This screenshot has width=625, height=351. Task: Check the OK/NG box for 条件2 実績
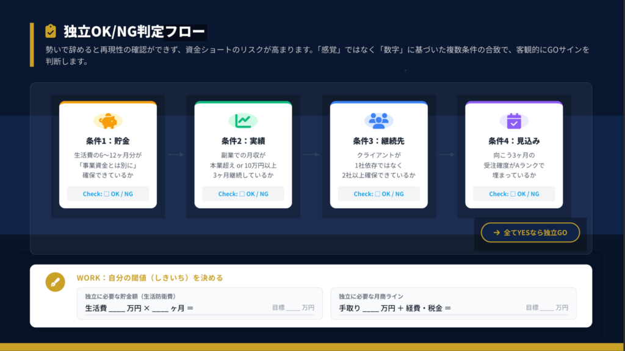coord(242,194)
